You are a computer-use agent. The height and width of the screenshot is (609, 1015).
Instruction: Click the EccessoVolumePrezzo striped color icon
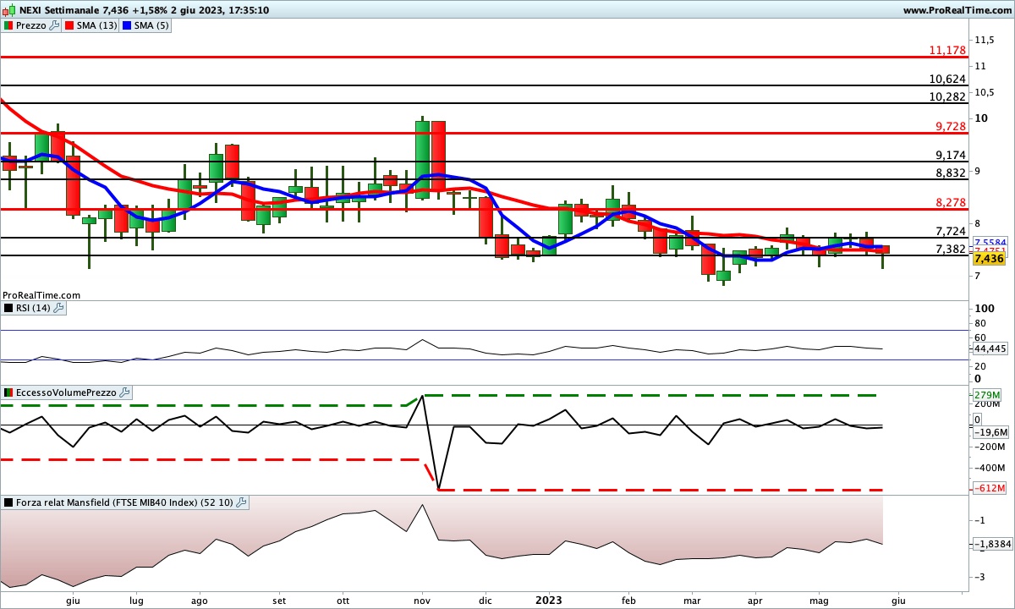pos(8,392)
